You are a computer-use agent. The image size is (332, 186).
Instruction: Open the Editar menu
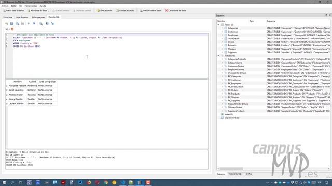coord(14,6)
